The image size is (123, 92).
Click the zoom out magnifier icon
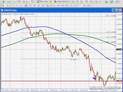[91, 2]
